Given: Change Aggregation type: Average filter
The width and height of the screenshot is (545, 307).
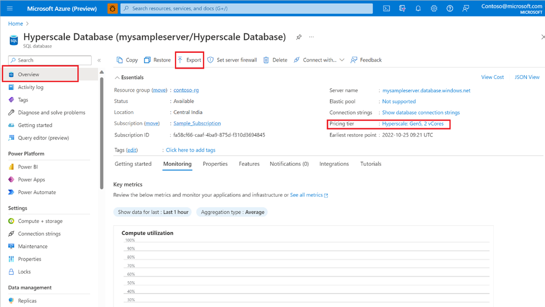Looking at the screenshot, I should (232, 212).
